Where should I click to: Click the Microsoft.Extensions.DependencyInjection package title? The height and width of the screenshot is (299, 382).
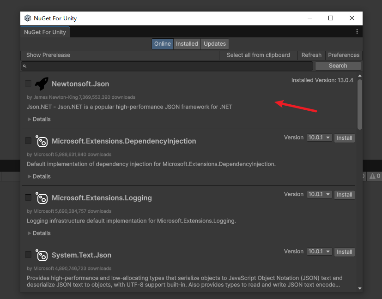(x=124, y=141)
